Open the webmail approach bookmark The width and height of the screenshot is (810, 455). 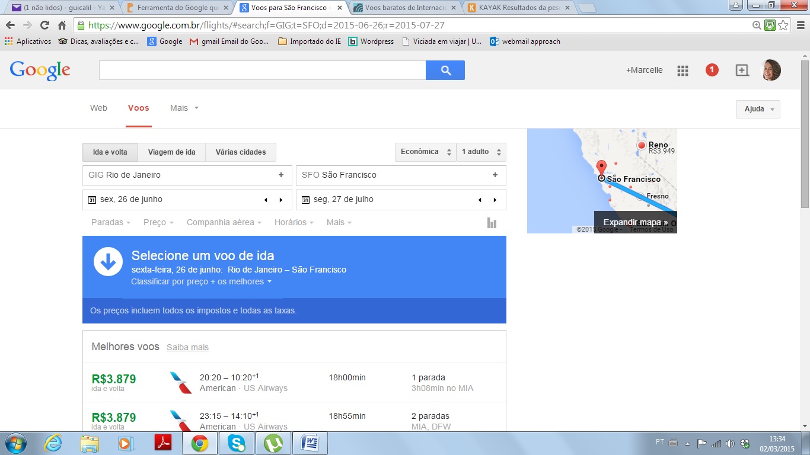525,41
